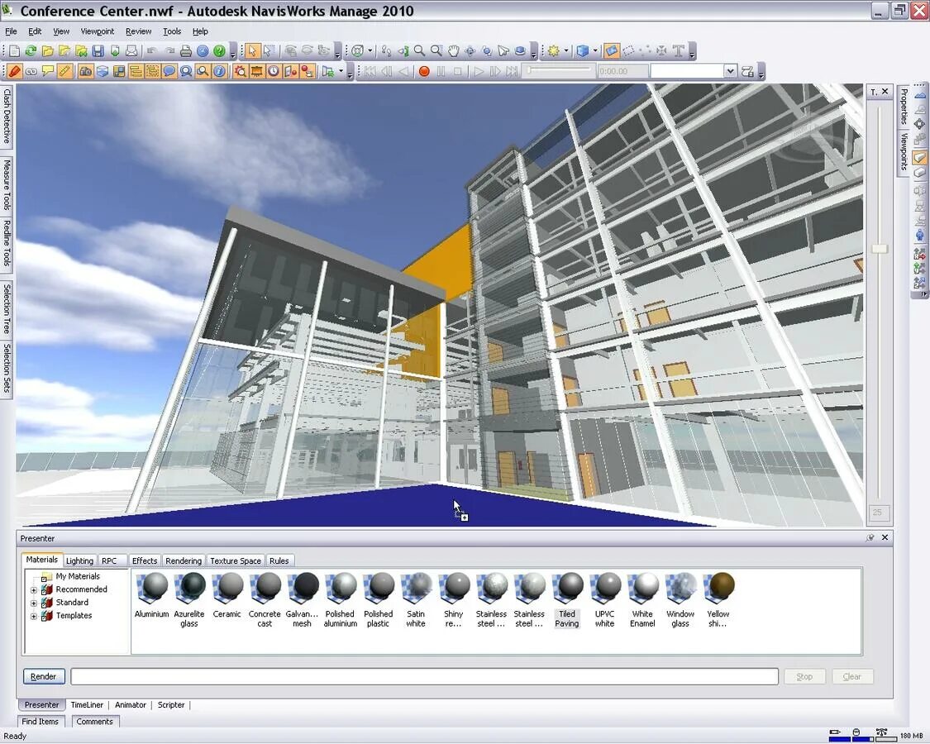Open the Viewpoints side panel
930x744 pixels.
[x=904, y=152]
